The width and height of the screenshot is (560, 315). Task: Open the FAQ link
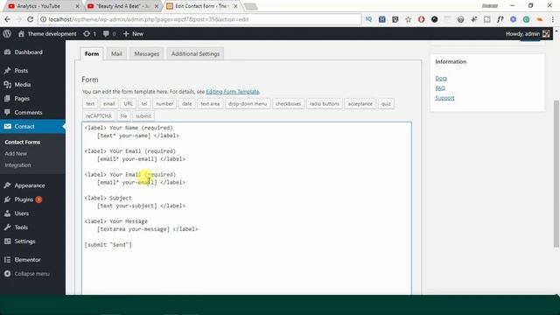(440, 87)
